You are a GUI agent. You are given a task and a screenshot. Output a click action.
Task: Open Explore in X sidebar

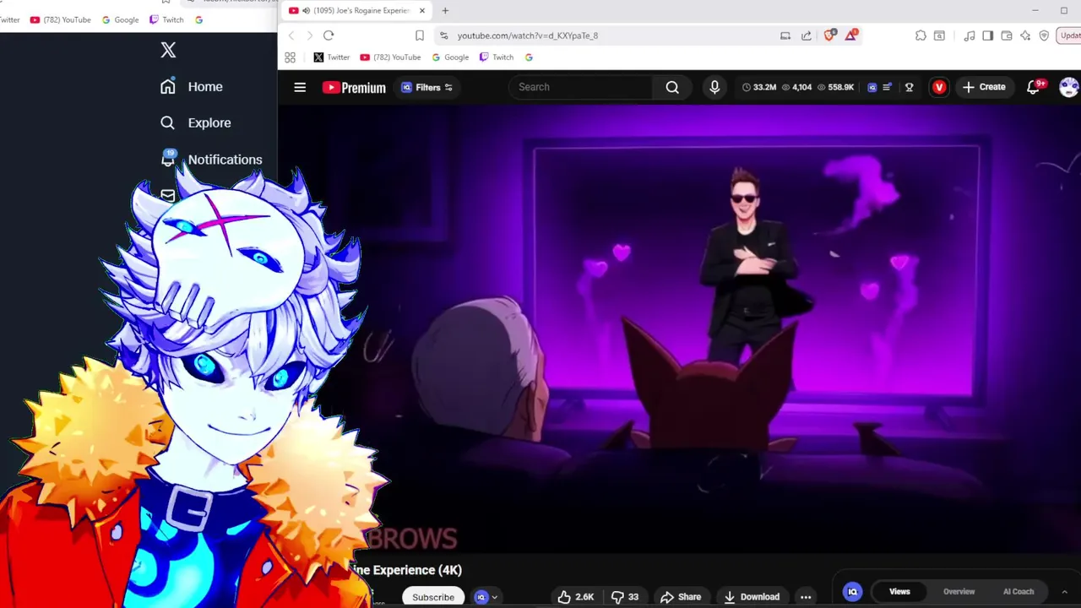(196, 122)
